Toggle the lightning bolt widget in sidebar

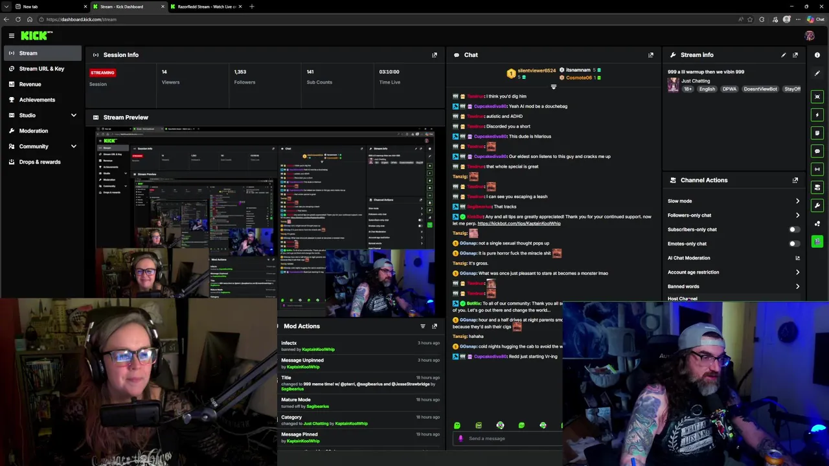pos(817,115)
